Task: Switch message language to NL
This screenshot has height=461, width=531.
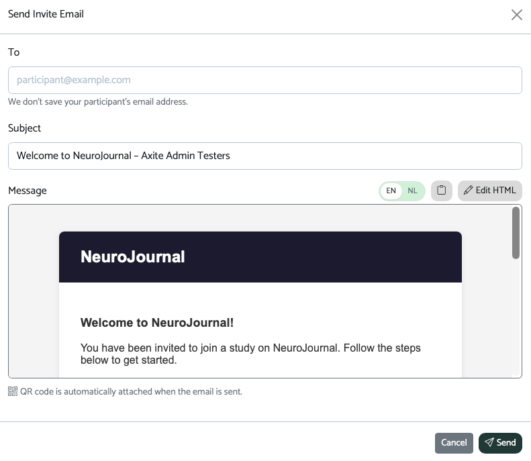Action: (412, 191)
